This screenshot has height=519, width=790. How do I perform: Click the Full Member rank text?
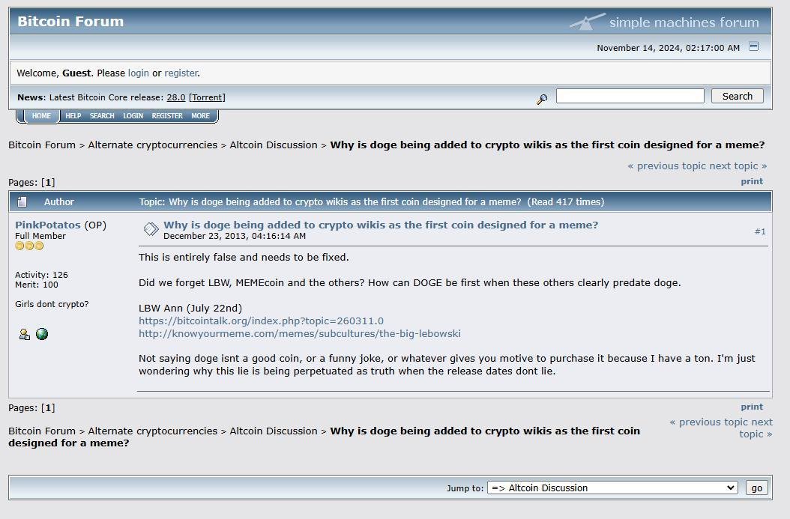click(40, 236)
